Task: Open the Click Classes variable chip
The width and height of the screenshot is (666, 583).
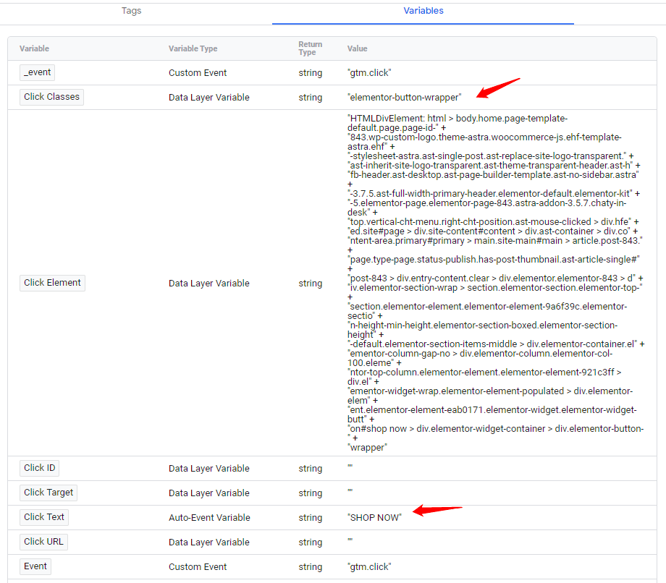Action: point(52,97)
